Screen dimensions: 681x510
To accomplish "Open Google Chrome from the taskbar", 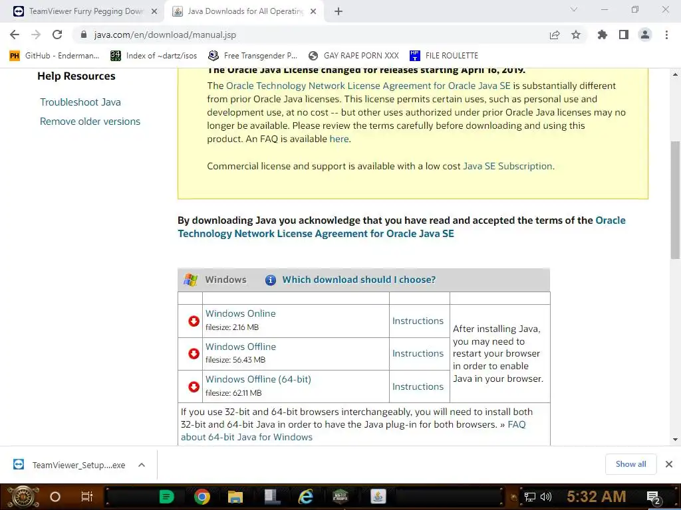I will click(202, 497).
